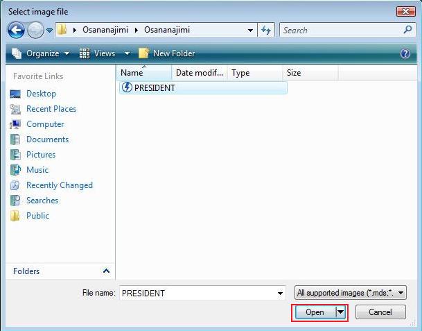The image size is (422, 331).
Task: Go to Recent Places link
Action: pyautogui.click(x=51, y=109)
